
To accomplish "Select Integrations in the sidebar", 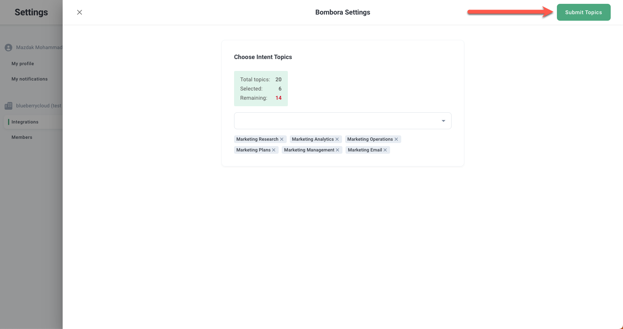I will [x=25, y=122].
